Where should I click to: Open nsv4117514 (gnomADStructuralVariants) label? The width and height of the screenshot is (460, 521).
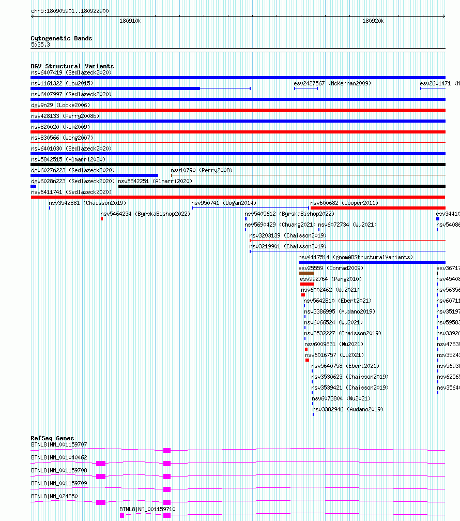[356, 257]
